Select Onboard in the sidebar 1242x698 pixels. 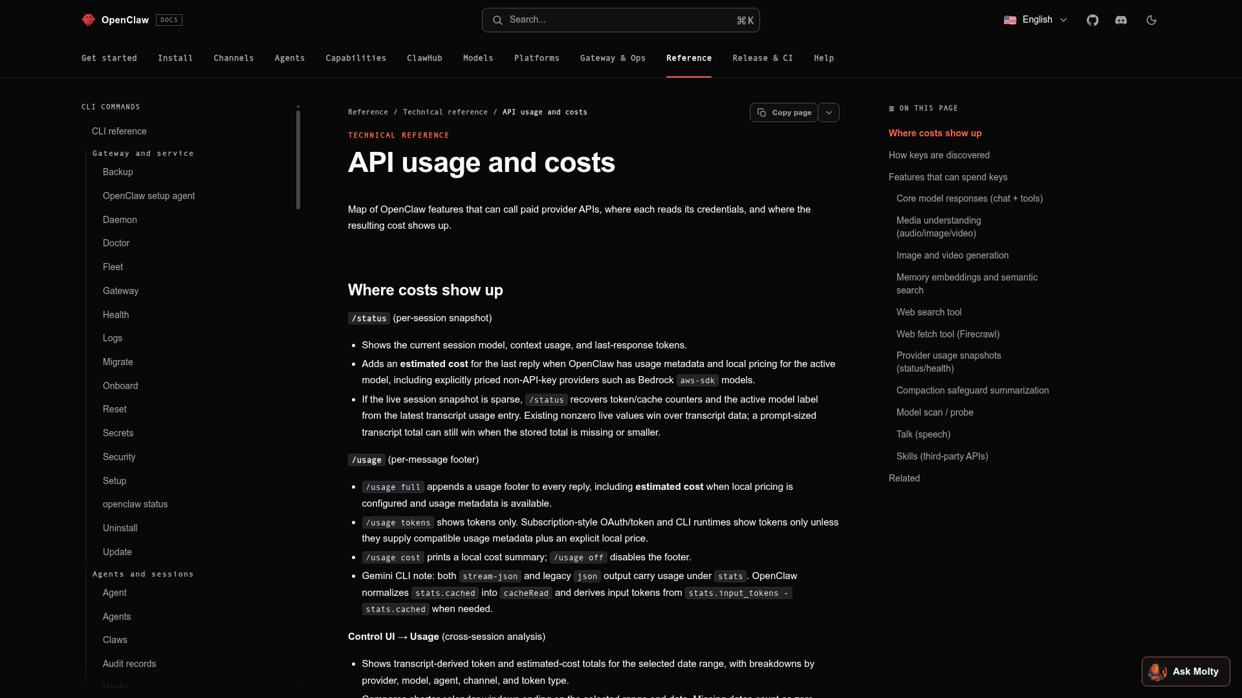coord(120,386)
